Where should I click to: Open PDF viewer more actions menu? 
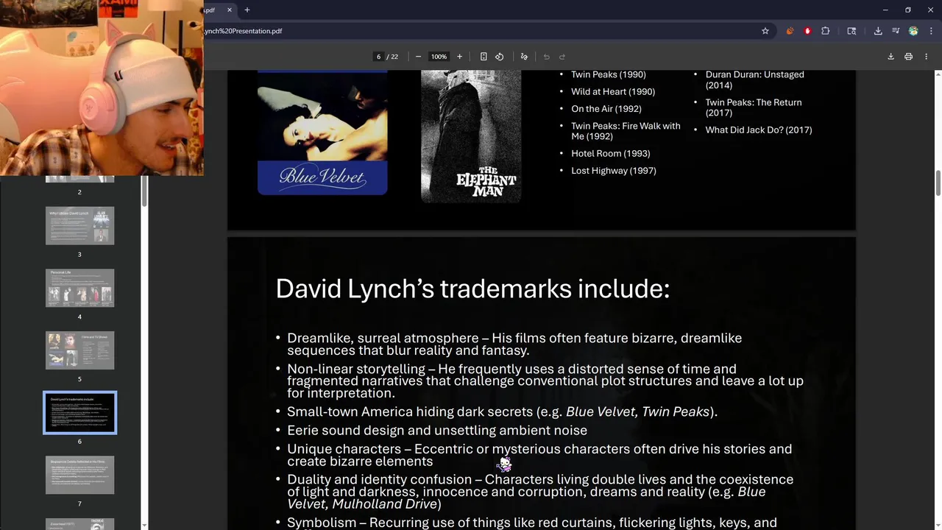pyautogui.click(x=927, y=57)
